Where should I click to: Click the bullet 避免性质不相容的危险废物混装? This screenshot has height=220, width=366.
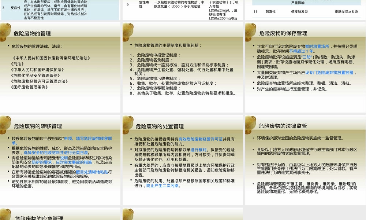(62, 184)
